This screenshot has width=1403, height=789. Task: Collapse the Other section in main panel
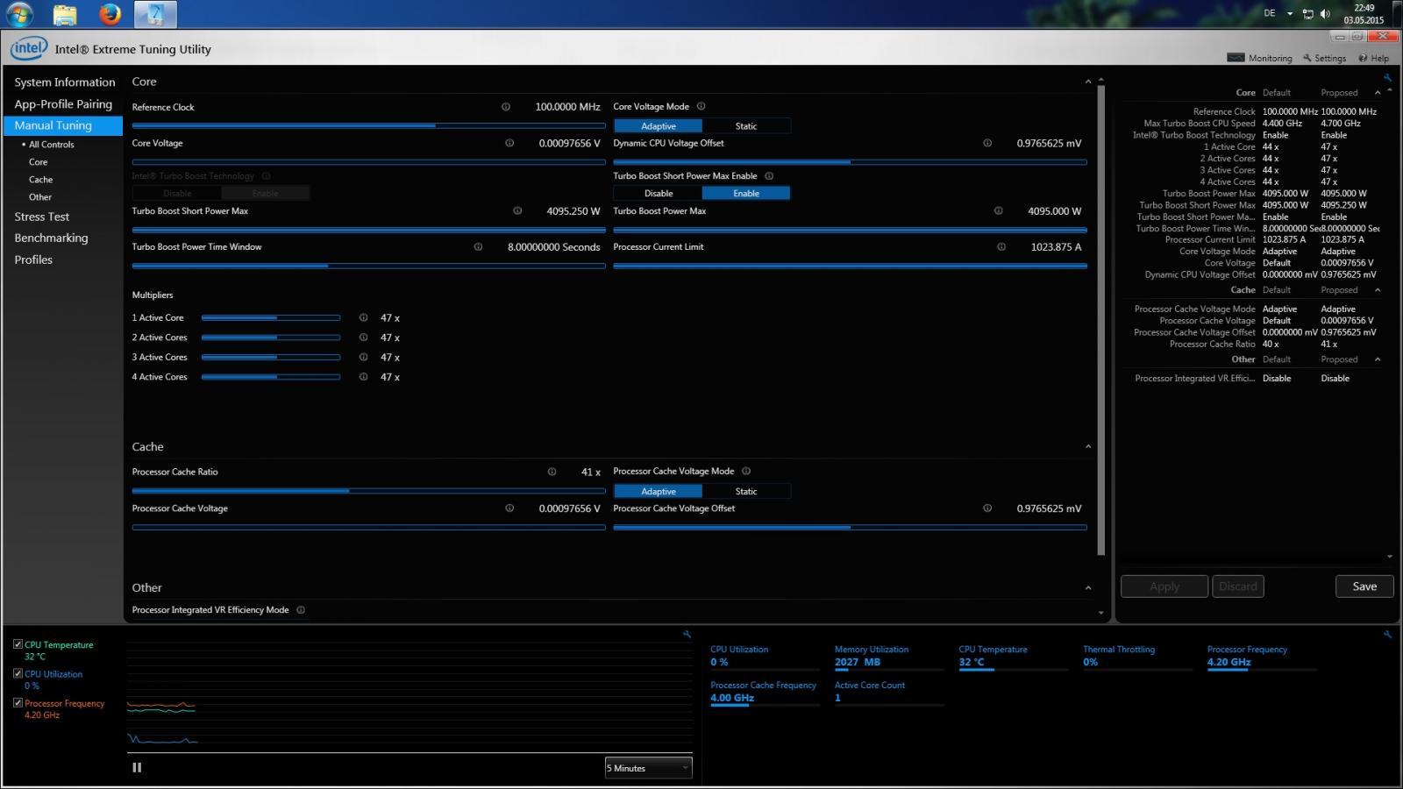click(1088, 588)
